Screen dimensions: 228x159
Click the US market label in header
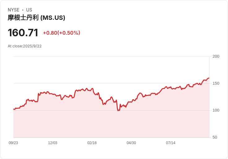[x=29, y=10]
